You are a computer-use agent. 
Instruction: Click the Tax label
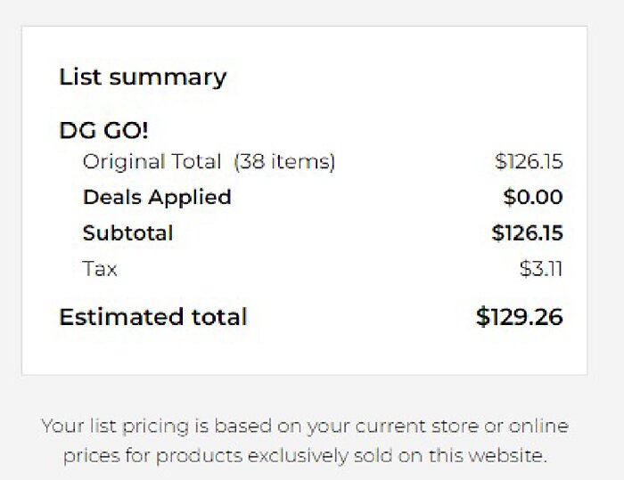[x=100, y=269]
